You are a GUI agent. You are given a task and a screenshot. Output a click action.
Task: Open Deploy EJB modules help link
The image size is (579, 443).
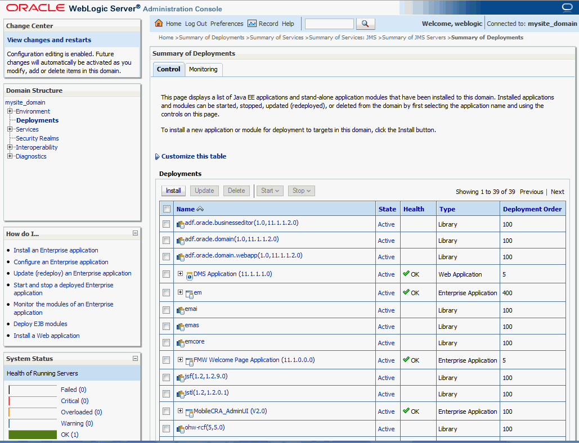tap(41, 324)
